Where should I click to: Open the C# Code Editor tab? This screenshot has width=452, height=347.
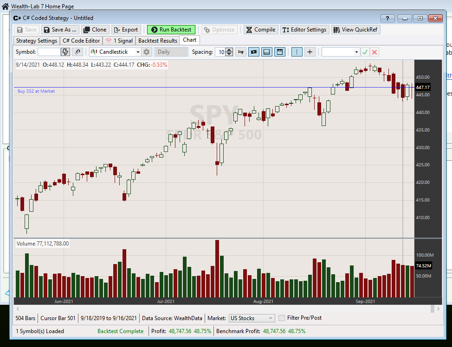81,41
